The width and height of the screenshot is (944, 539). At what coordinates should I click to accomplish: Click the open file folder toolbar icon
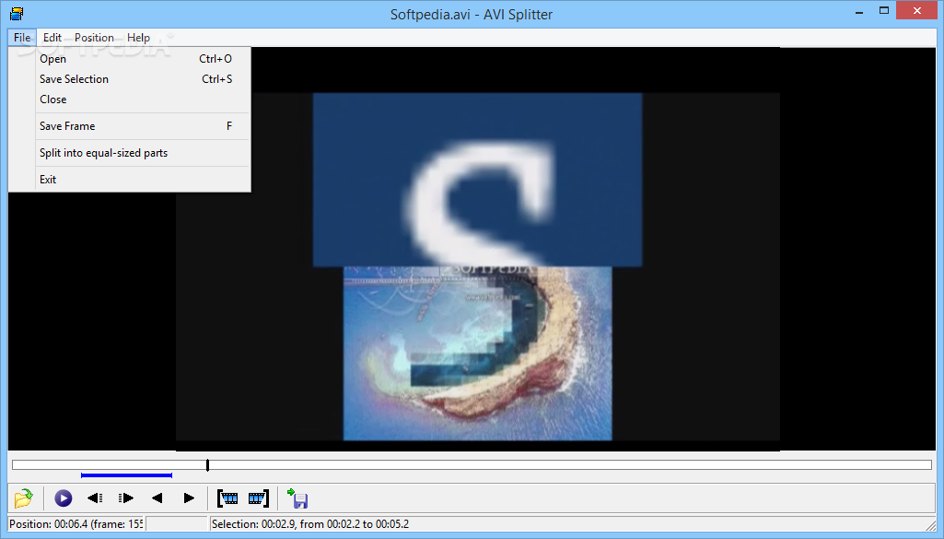[x=23, y=498]
